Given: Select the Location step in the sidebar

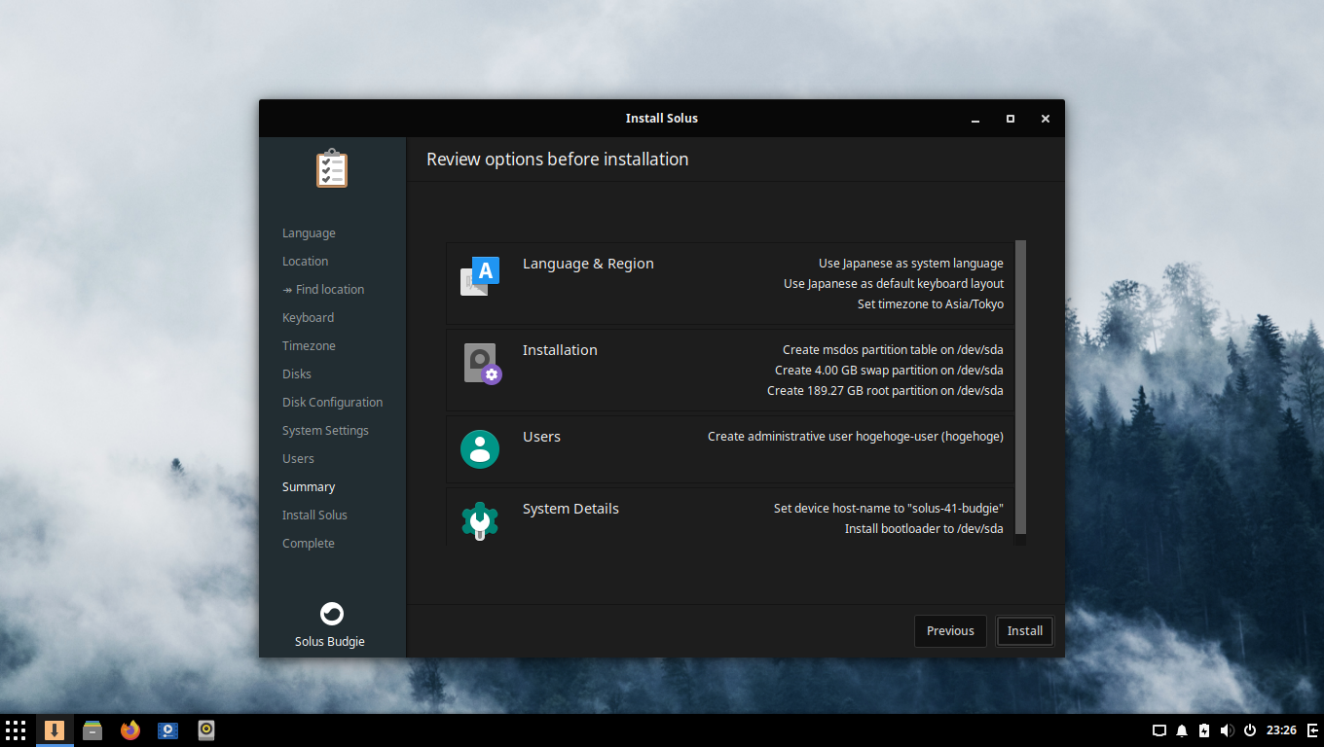Looking at the screenshot, I should (x=305, y=262).
